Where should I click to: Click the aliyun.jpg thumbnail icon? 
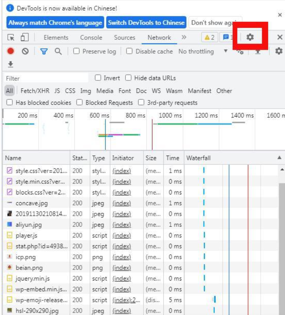pos(9,224)
